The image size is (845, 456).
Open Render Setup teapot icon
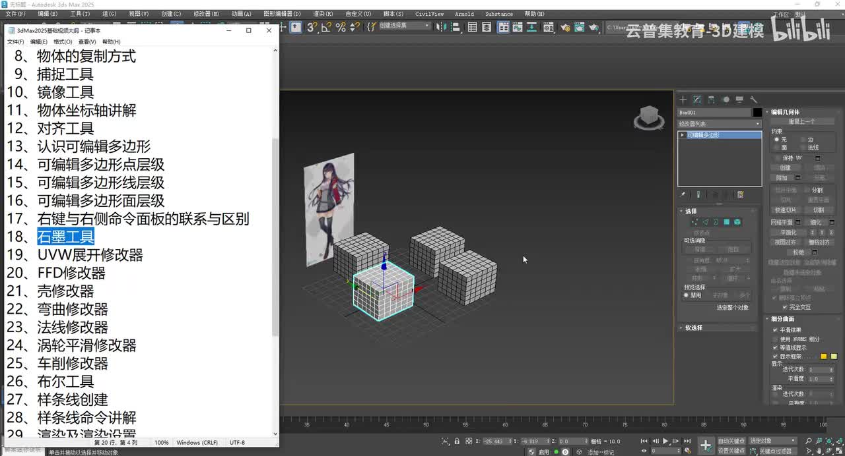click(566, 27)
